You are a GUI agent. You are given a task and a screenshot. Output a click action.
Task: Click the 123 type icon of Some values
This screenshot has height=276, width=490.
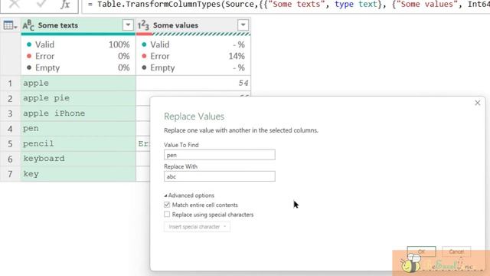[143, 25]
